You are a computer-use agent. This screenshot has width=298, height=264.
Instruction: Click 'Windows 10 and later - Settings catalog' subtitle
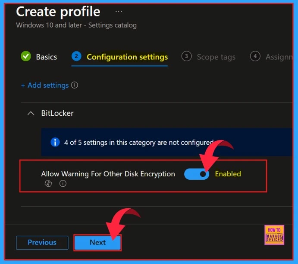click(76, 25)
